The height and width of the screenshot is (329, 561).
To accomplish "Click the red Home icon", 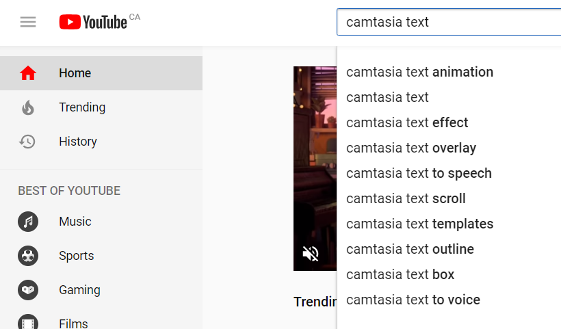I will coord(28,73).
